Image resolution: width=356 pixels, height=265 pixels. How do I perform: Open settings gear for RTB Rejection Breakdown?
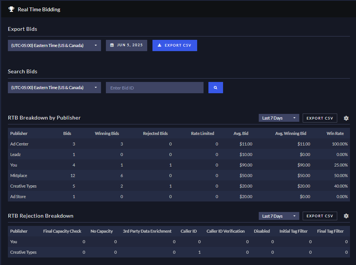click(346, 216)
